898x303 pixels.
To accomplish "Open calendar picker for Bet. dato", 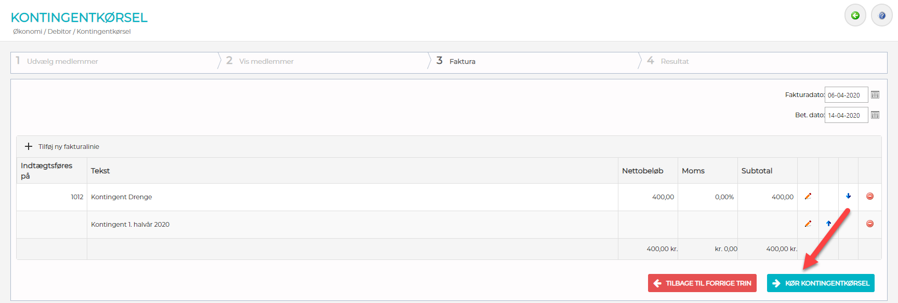I will (875, 115).
